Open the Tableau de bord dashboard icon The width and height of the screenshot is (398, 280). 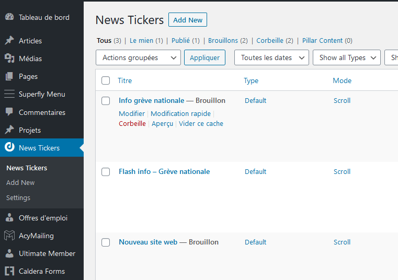(9, 17)
